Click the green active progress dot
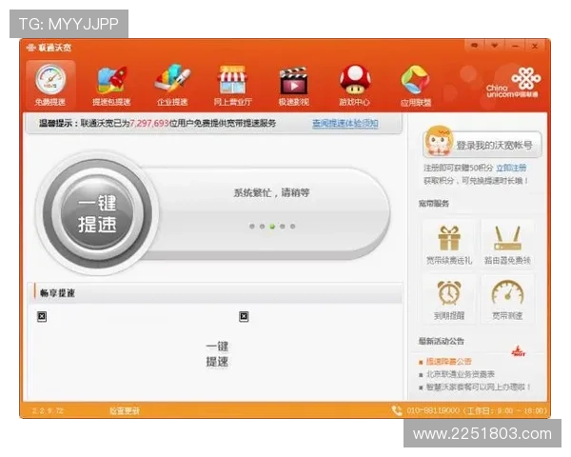The height and width of the screenshot is (457, 571). pos(272,227)
